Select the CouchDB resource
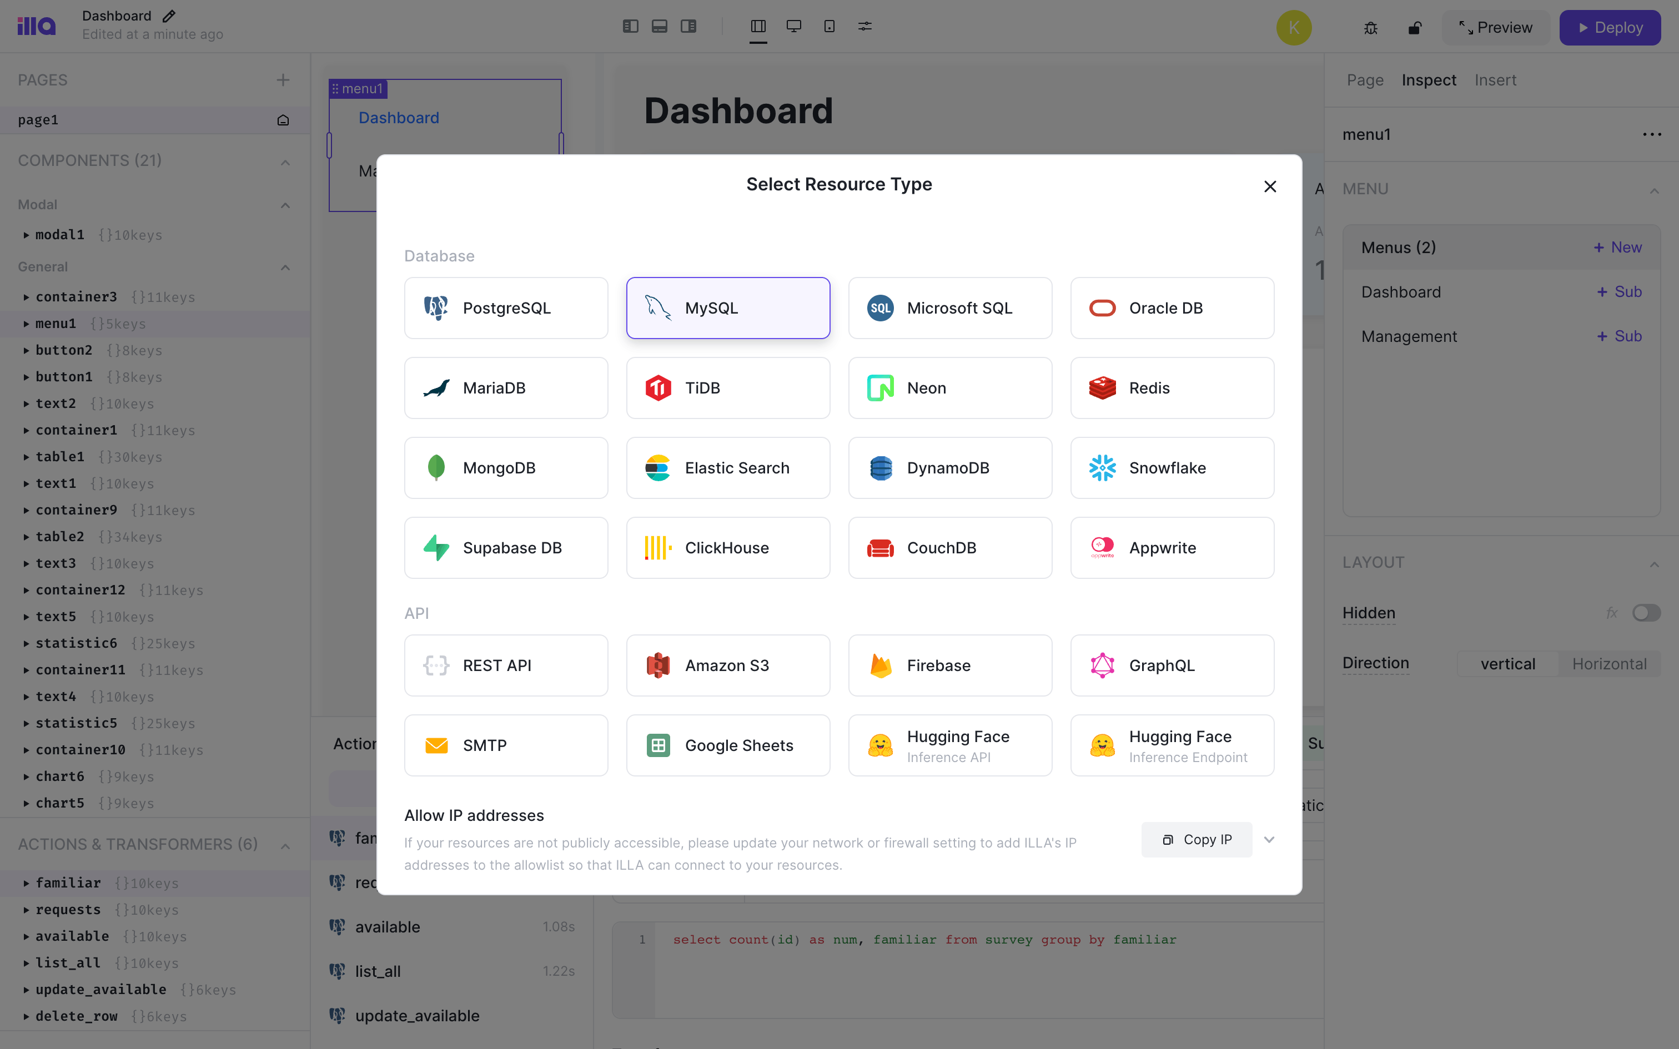Screen dimensions: 1679x1049 click(950, 547)
